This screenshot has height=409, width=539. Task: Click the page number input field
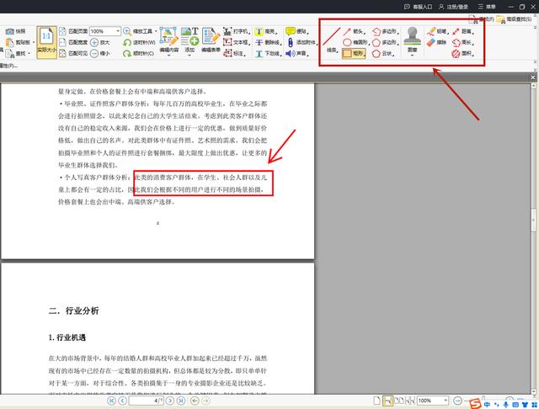coord(146,401)
